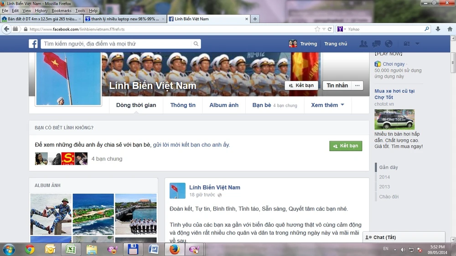
Task: Choose search engine Yahoo dropdown
Action: [x=342, y=29]
